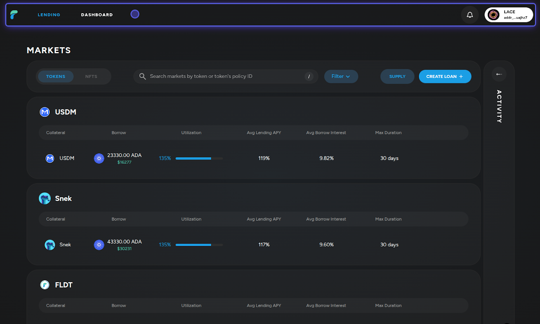Click the Snek collateral token icon
This screenshot has height=324, width=540.
pyautogui.click(x=50, y=245)
